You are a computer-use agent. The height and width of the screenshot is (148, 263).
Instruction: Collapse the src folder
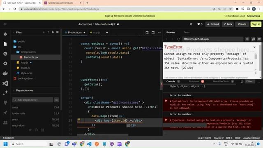coord(17,46)
